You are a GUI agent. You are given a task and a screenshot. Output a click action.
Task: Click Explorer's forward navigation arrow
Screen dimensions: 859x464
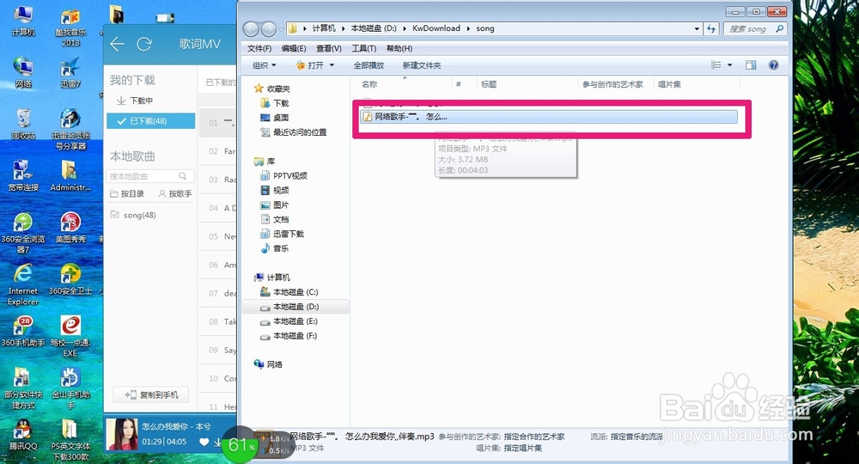[x=268, y=28]
